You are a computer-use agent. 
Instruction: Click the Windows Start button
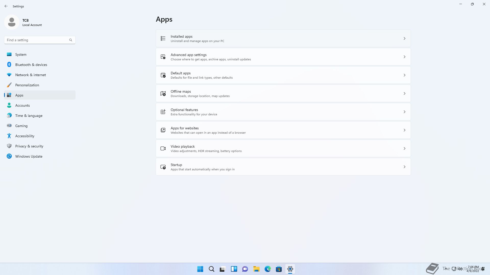[x=200, y=269]
